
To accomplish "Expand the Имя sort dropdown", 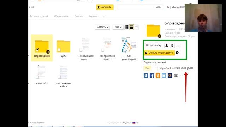I will 118,27.
